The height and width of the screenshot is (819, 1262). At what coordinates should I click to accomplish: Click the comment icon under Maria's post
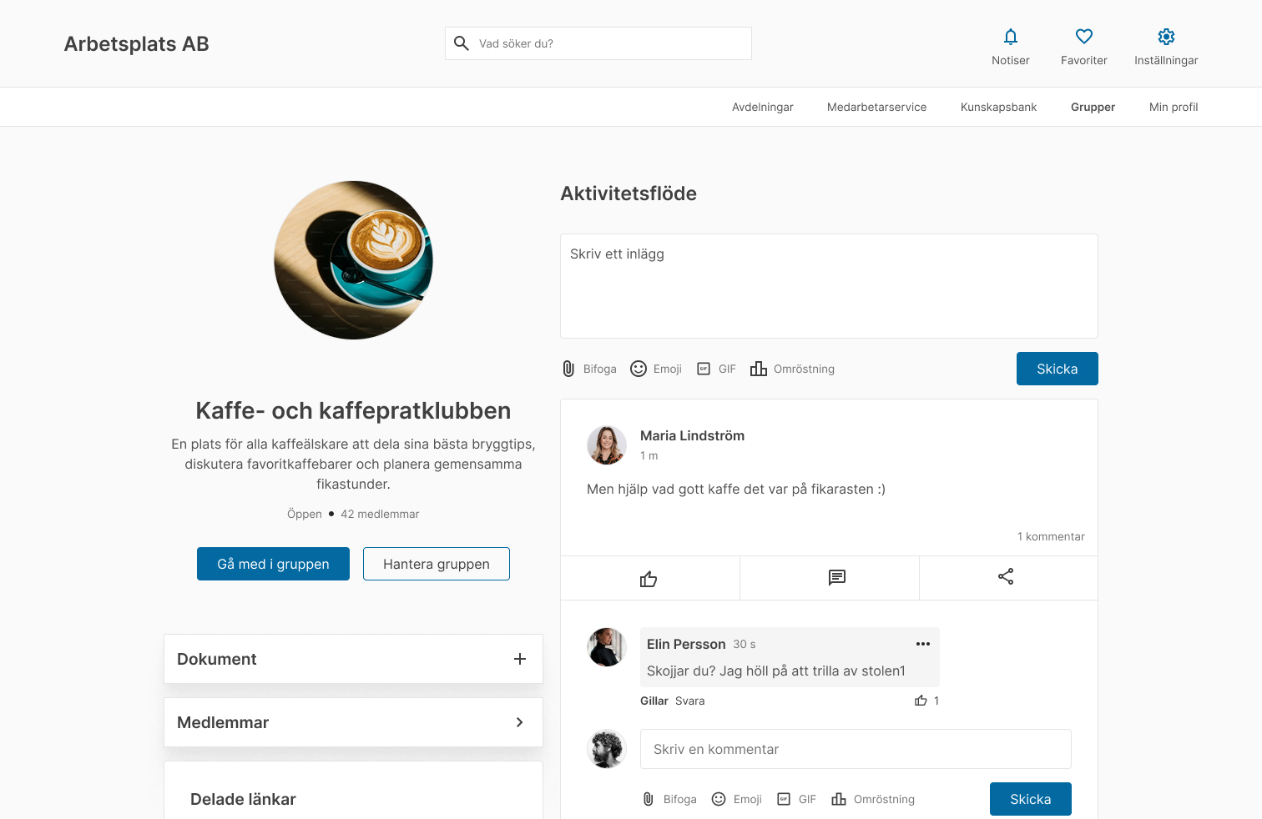[836, 578]
